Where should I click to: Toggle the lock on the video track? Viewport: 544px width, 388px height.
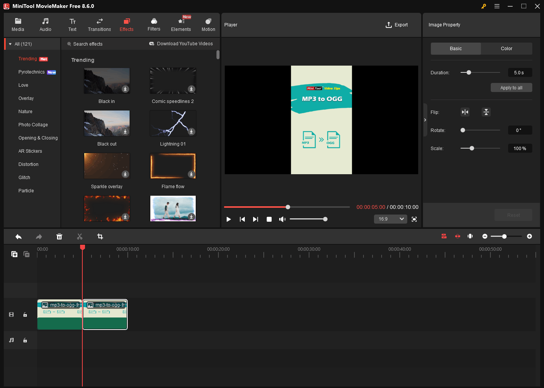(25, 314)
